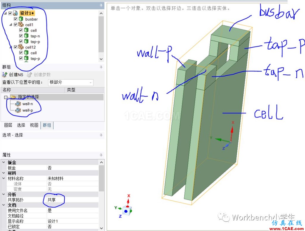Screen dimensions: 305x231
Task: Click the wall-n named selection icon
Action: pos(18,104)
